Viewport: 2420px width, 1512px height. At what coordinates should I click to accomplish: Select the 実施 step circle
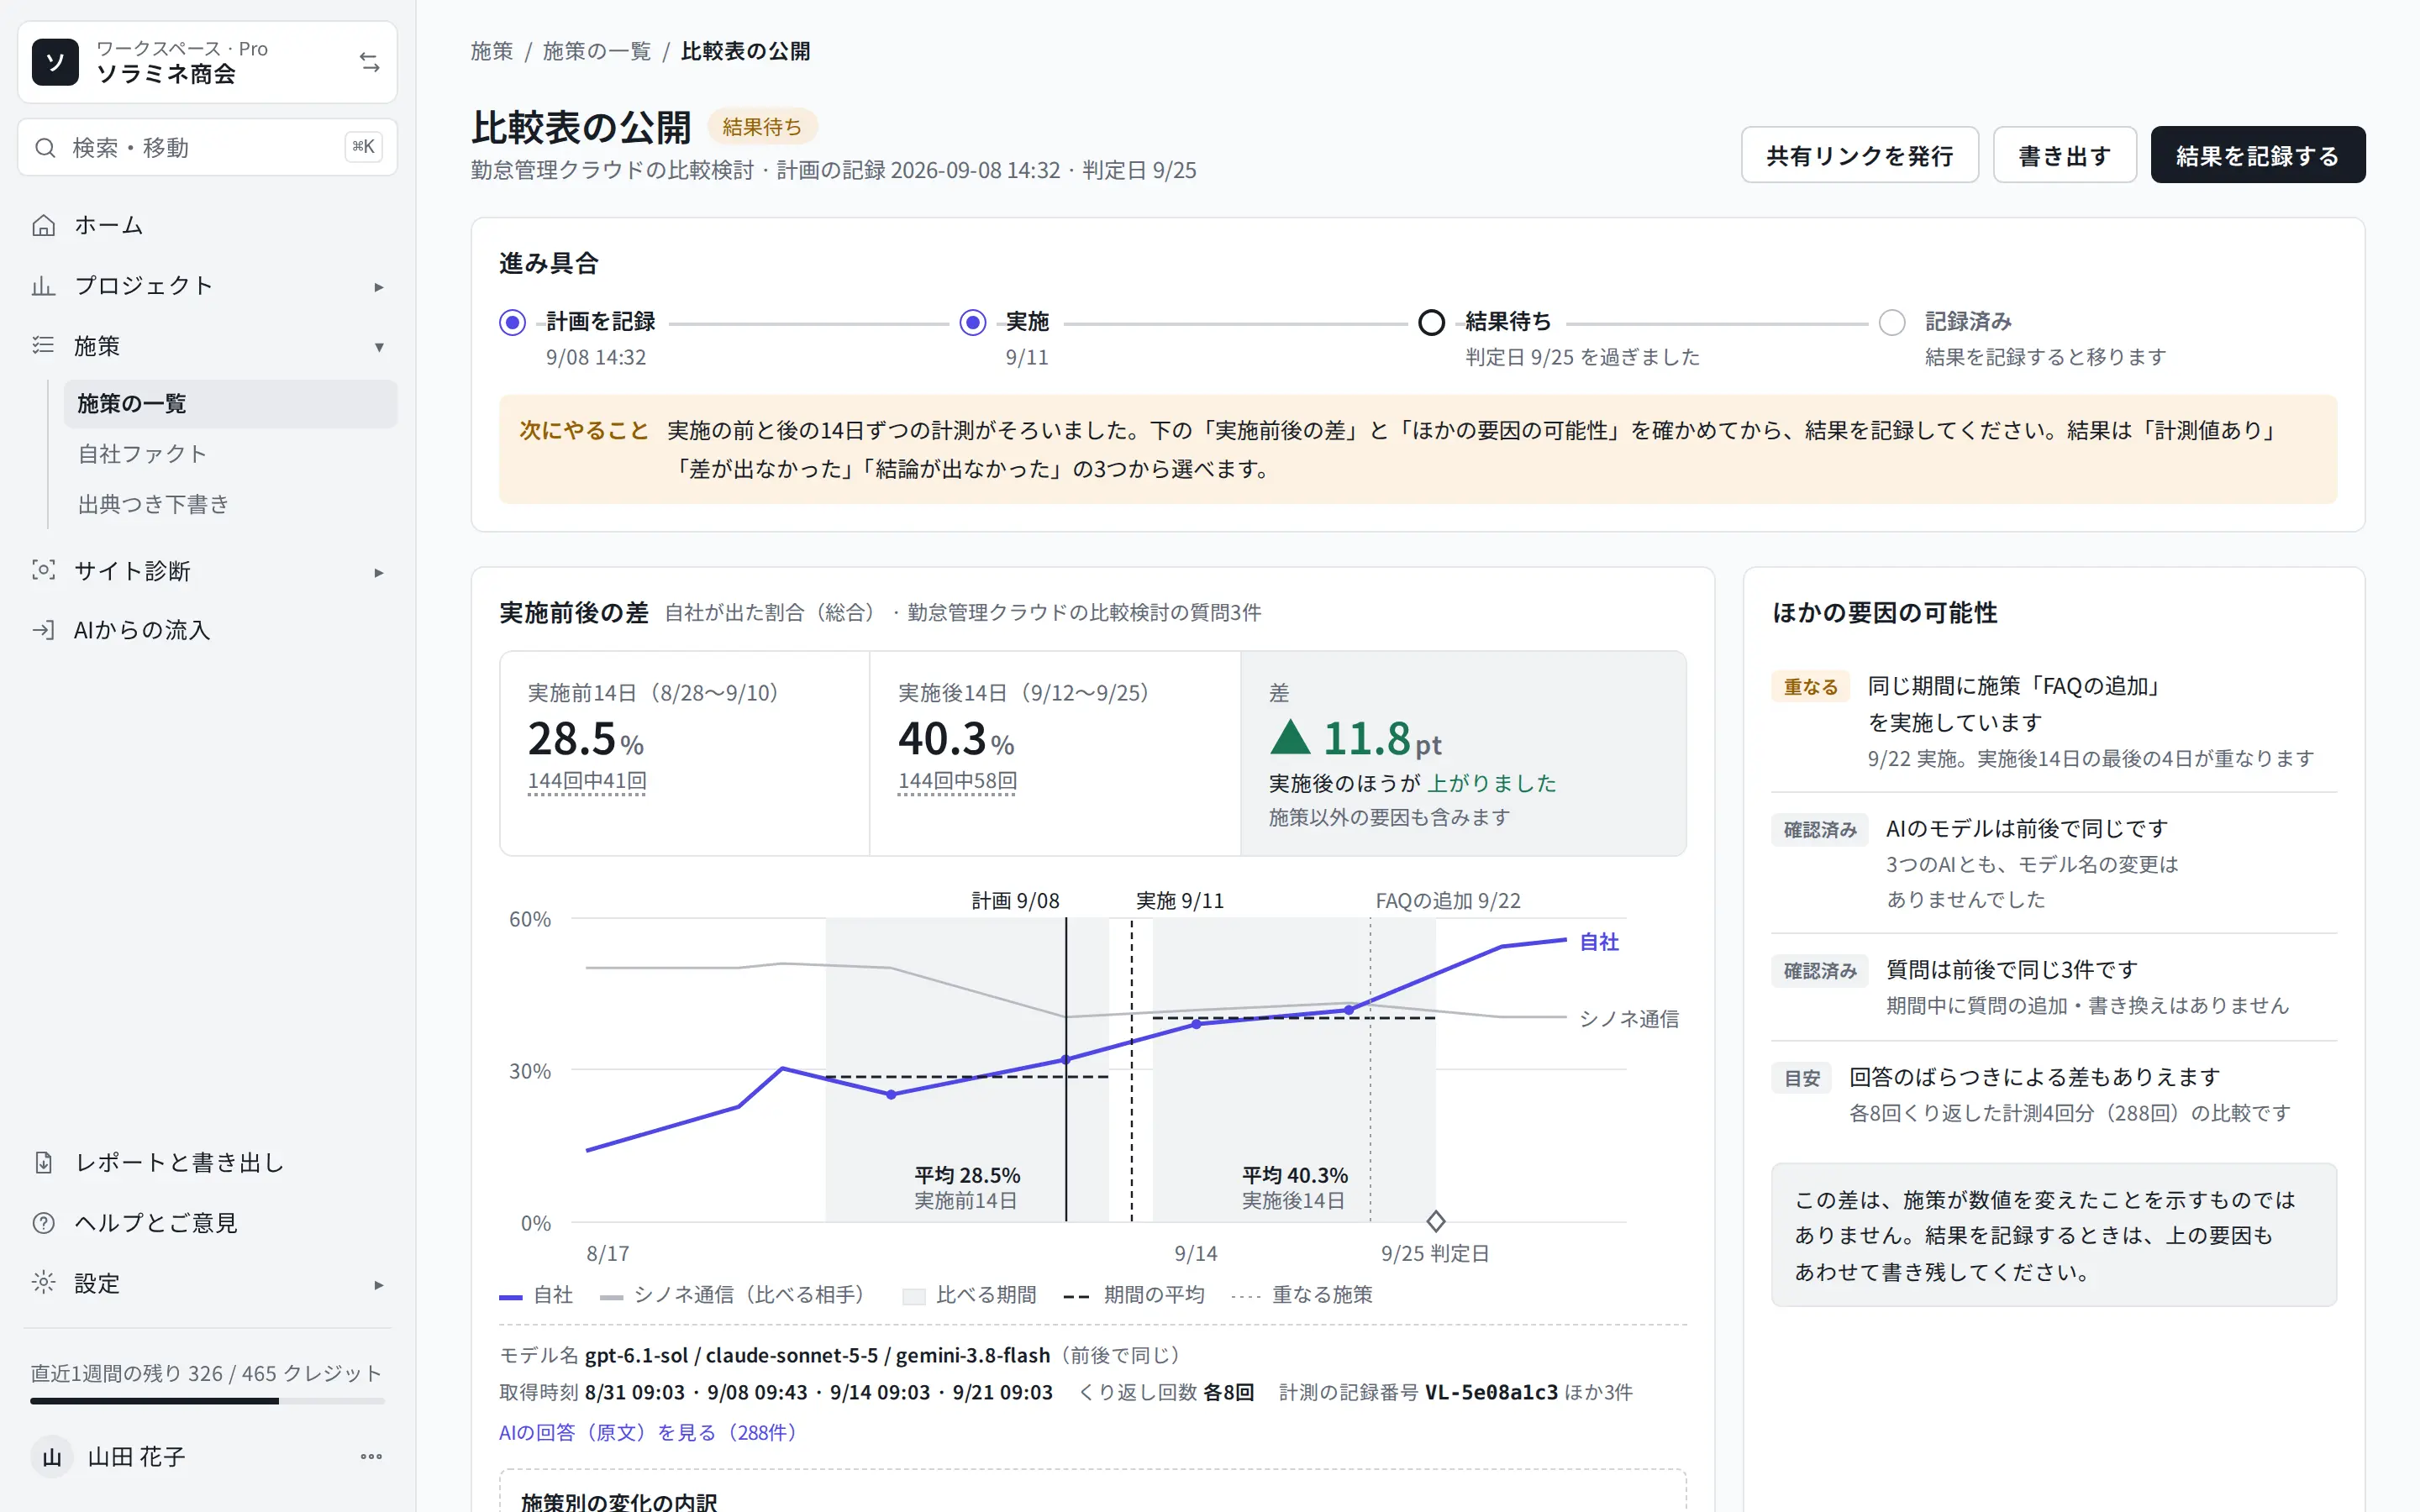pos(972,322)
